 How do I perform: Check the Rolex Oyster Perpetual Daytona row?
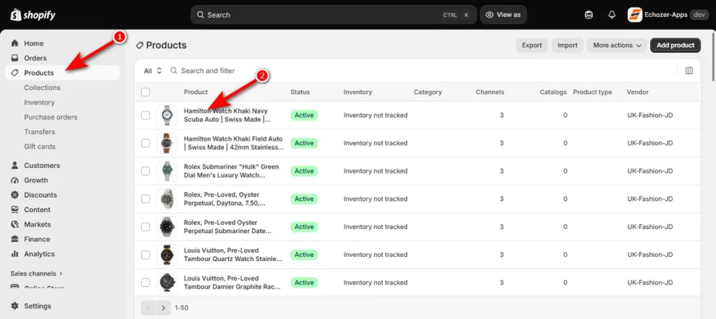(145, 199)
